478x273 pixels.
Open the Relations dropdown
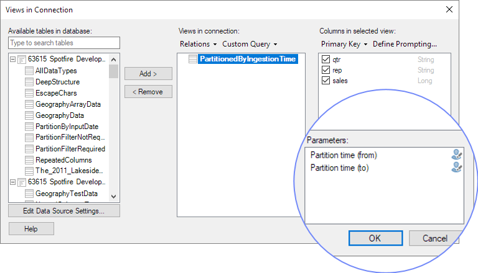[198, 44]
